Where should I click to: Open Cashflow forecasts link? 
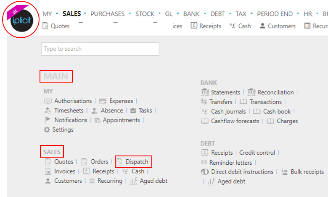point(235,121)
